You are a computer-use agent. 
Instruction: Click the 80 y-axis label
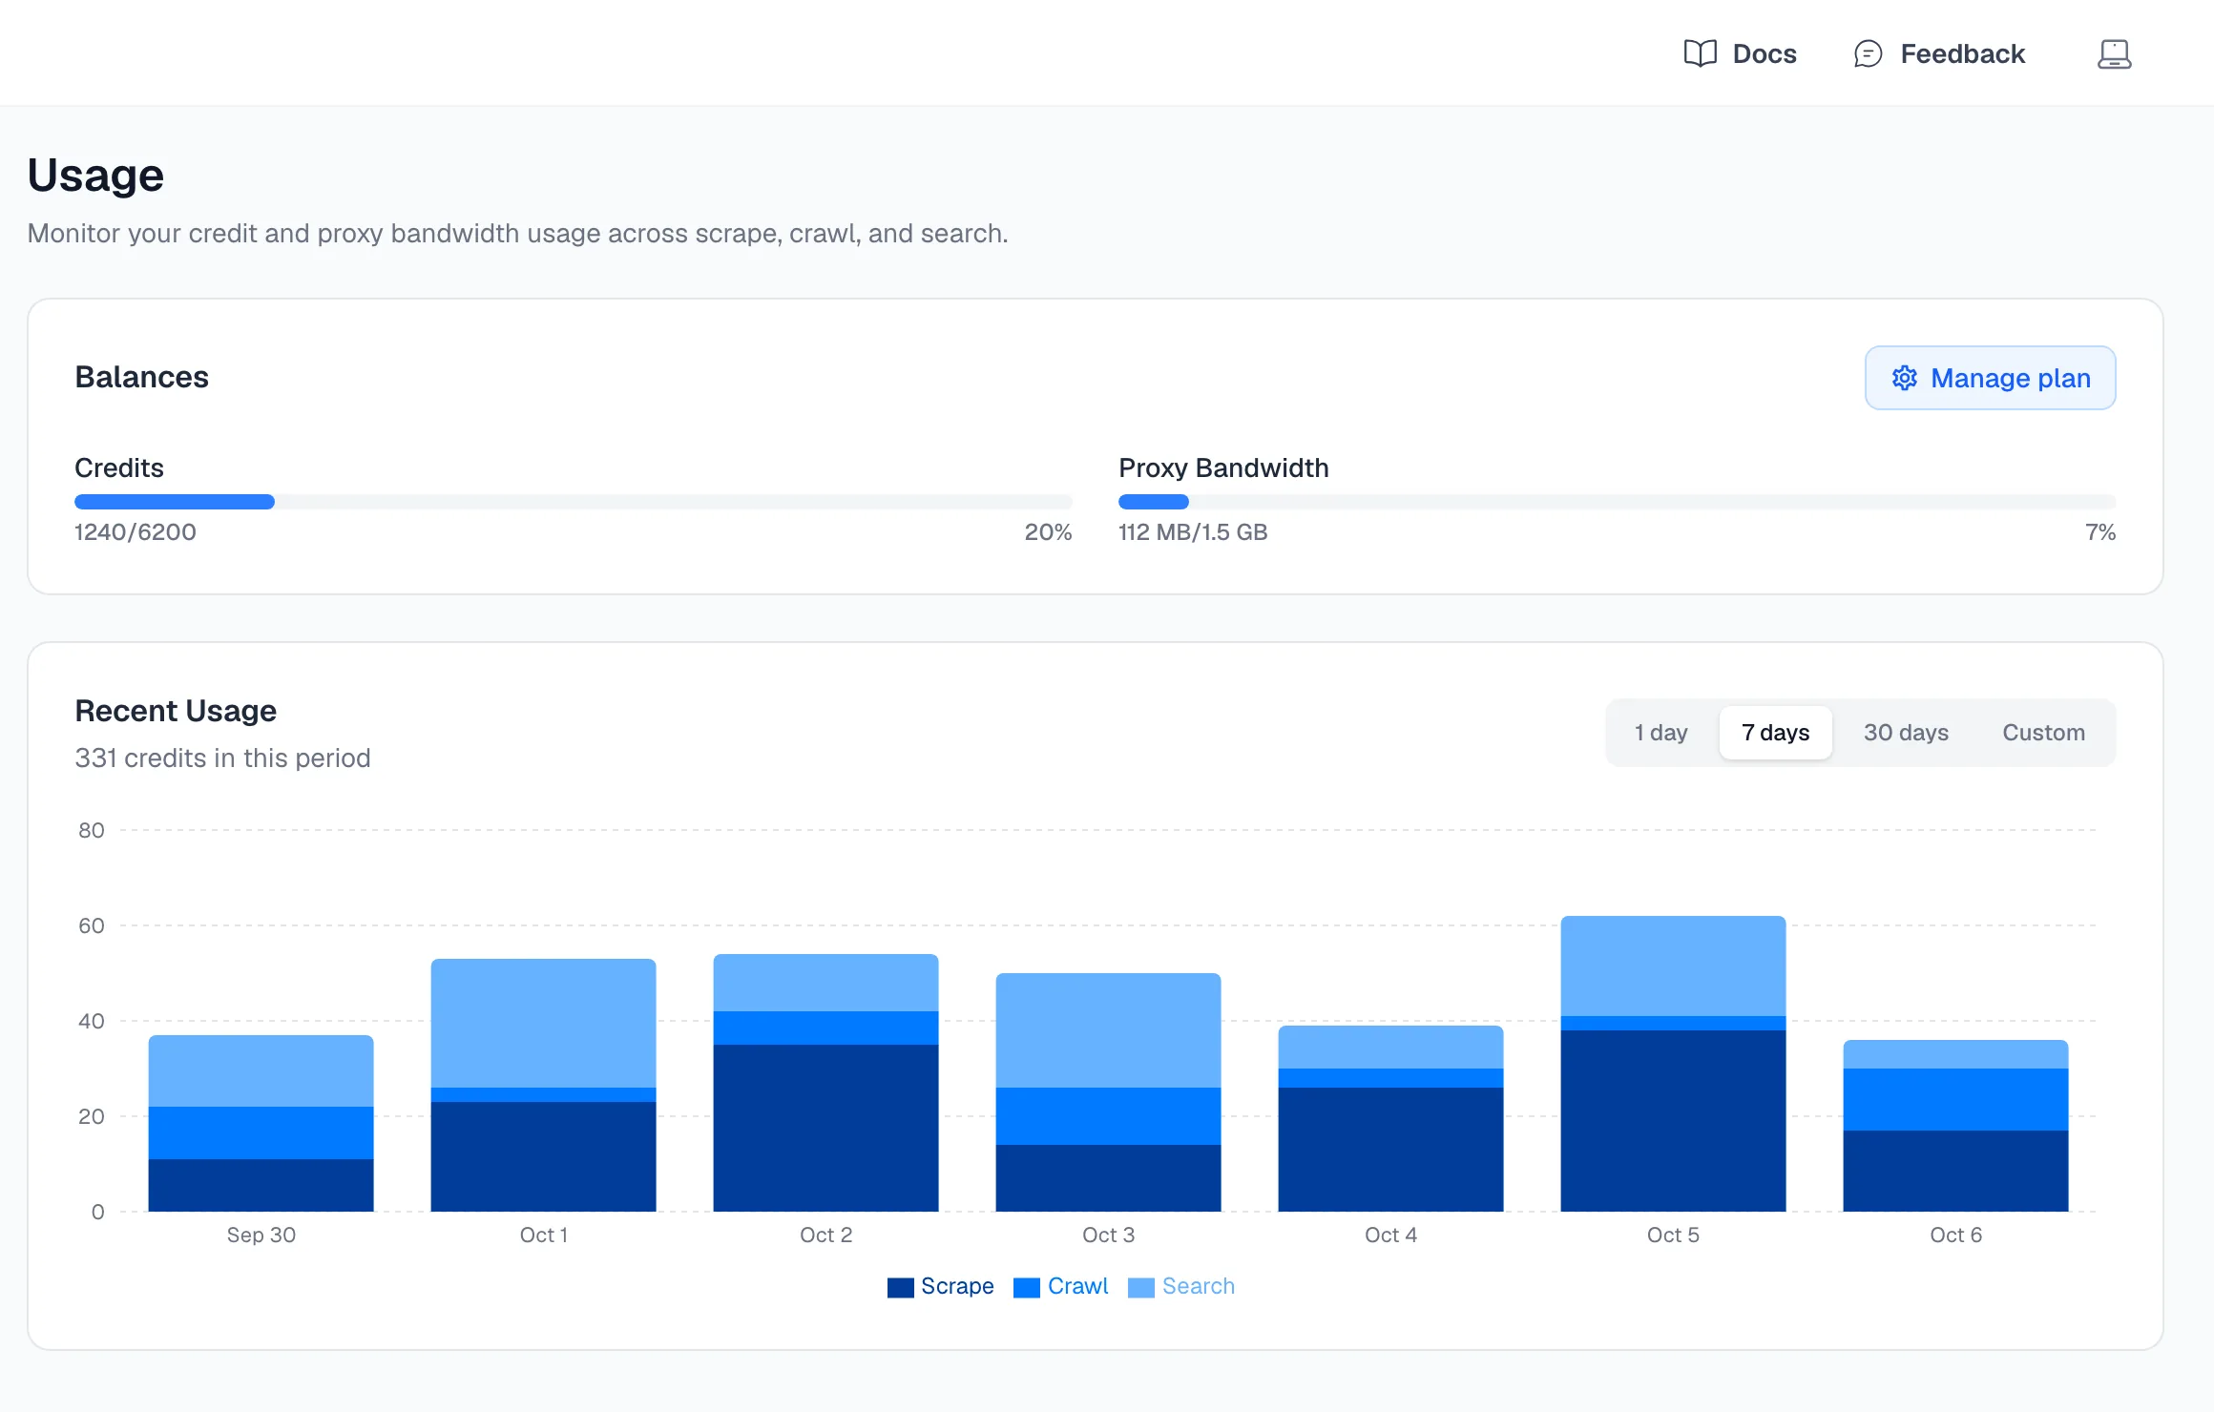click(92, 830)
